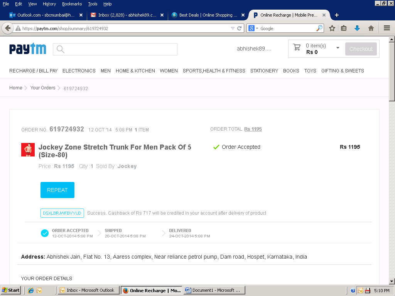Open the Edit menu
Image resolution: width=395 pixels, height=296 pixels.
click(x=19, y=4)
